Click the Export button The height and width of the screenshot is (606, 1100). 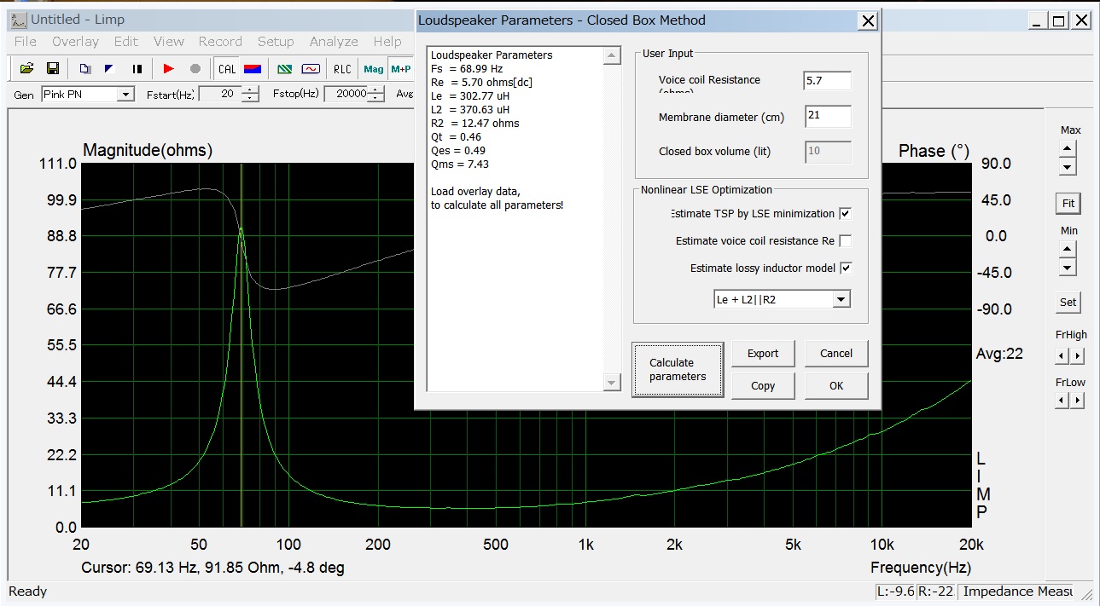click(x=763, y=354)
